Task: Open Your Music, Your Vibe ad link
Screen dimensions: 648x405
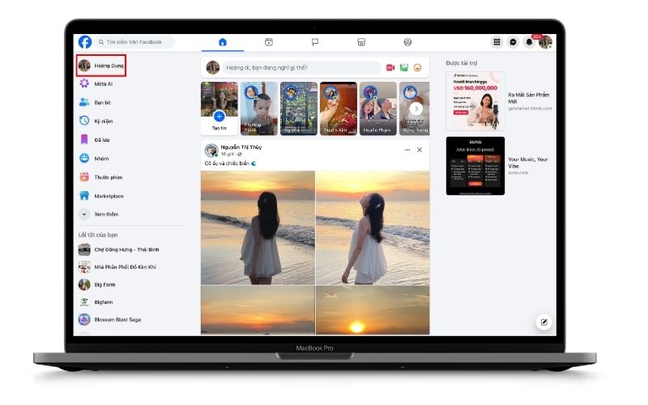Action: click(x=528, y=163)
